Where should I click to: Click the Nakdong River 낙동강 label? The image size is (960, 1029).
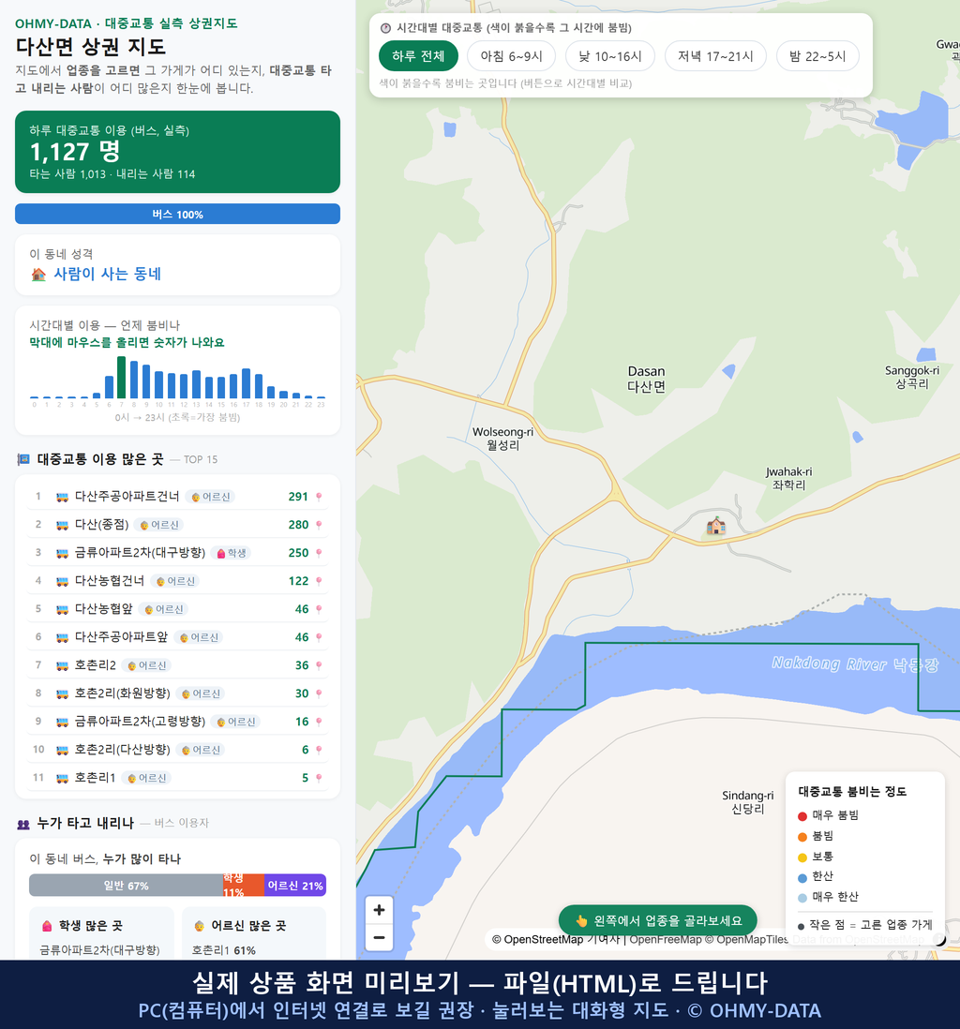click(x=855, y=664)
